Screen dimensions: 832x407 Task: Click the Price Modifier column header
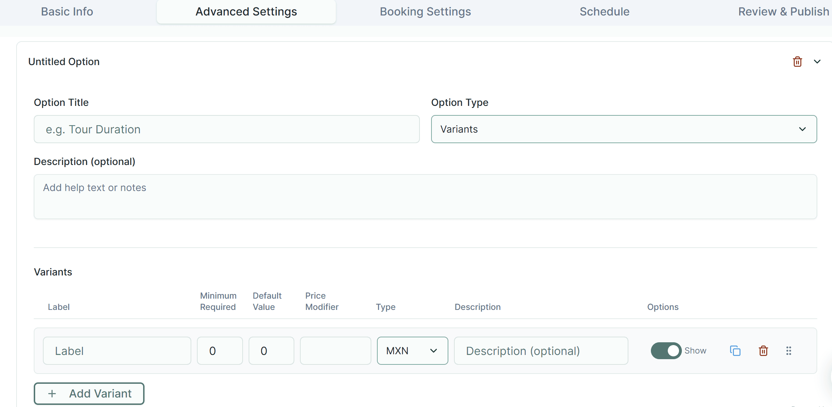pos(322,301)
